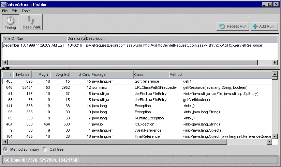Click 464 In value of IOException row

coord(9,124)
